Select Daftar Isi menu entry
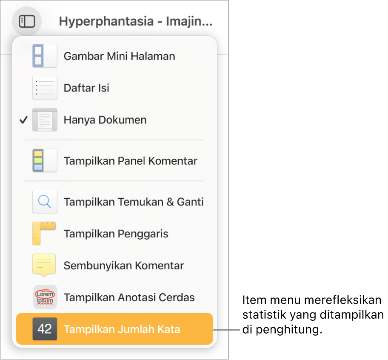Image resolution: width=388 pixels, height=360 pixels. point(114,88)
